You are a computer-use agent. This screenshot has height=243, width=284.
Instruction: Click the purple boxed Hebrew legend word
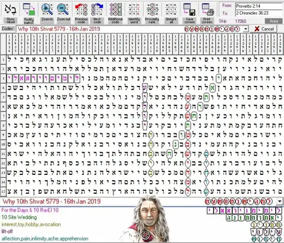[x=244, y=211]
